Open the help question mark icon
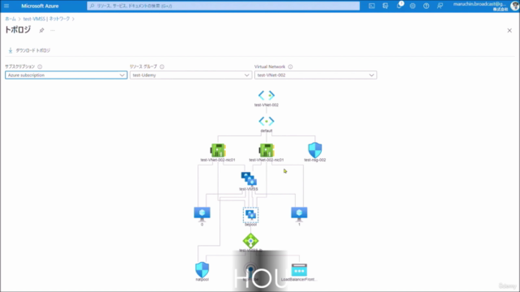The image size is (520, 292). [x=426, y=6]
